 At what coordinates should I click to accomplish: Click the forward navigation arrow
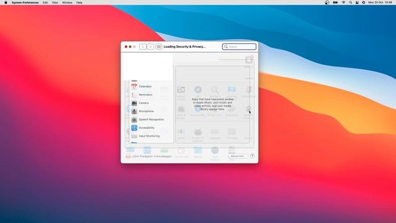(150, 47)
